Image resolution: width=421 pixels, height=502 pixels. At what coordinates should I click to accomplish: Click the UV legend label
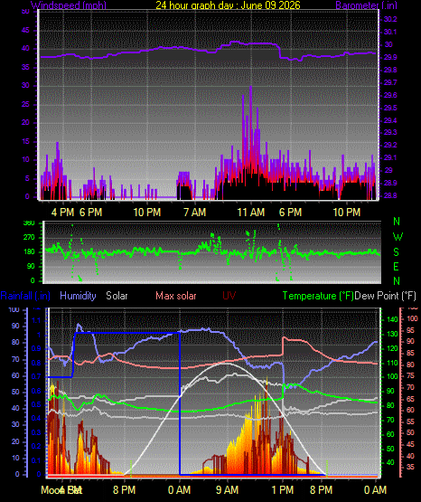coord(229,296)
